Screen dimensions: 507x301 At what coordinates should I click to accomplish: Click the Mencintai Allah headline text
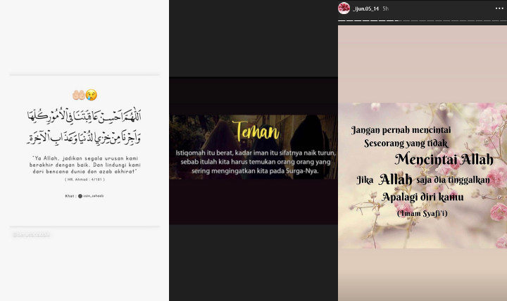(x=444, y=159)
